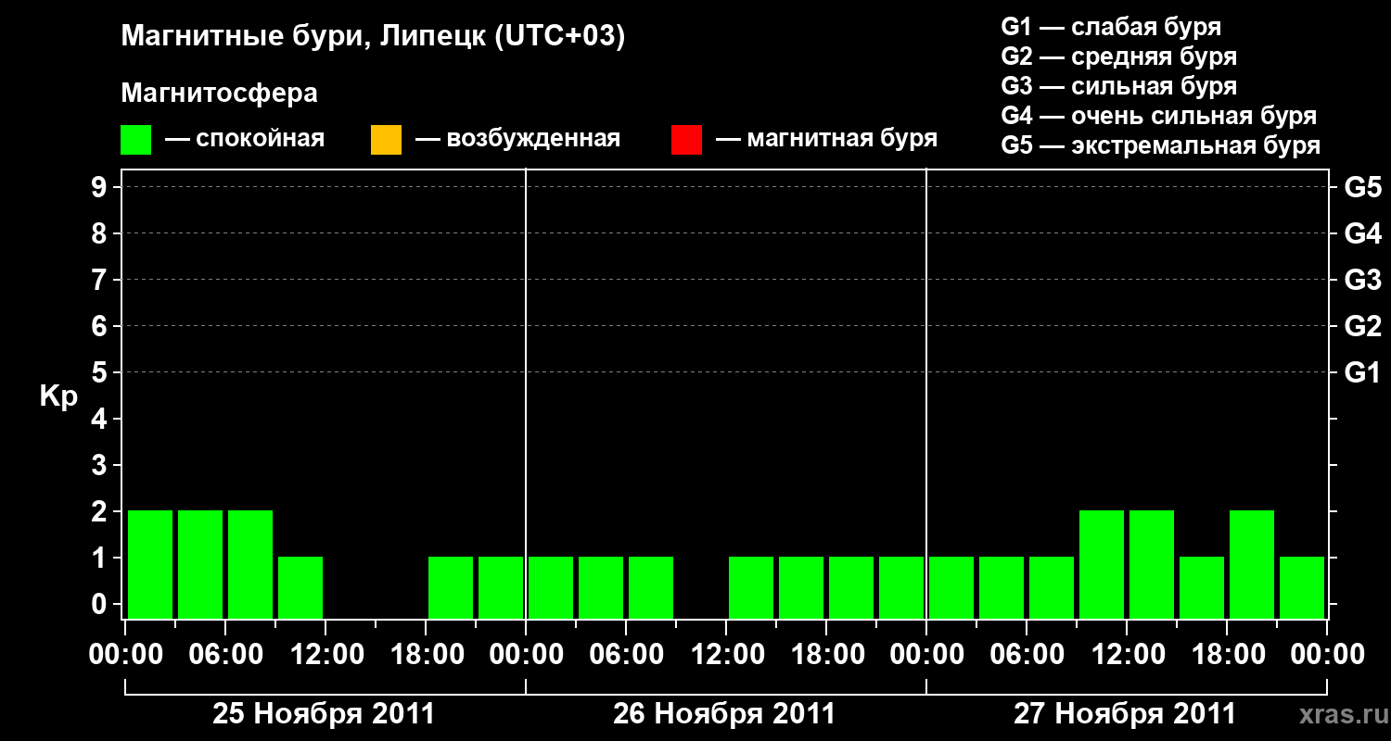
Task: Click the 27 November 18:00–21:00 bar
Action: pyautogui.click(x=1252, y=564)
